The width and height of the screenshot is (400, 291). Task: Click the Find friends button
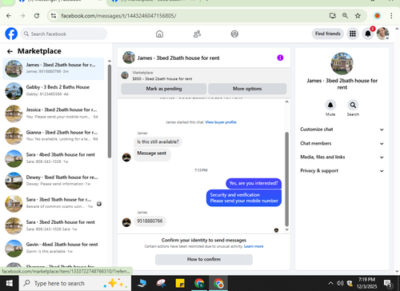tap(328, 34)
